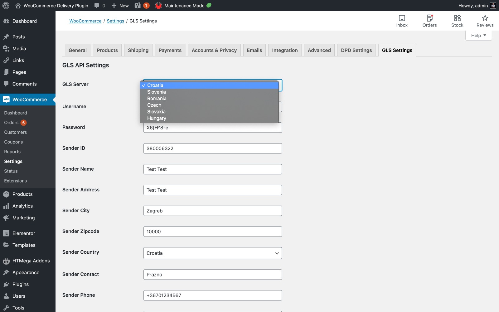This screenshot has width=499, height=312.
Task: Expand the Help dropdown
Action: pyautogui.click(x=479, y=35)
